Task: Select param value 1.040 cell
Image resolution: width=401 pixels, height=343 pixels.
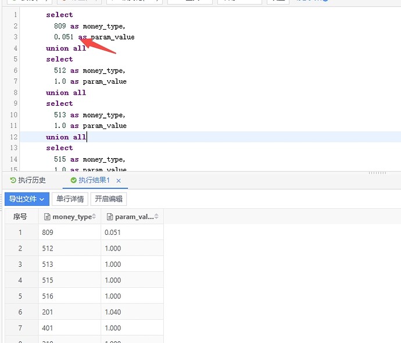Action: pyautogui.click(x=133, y=312)
